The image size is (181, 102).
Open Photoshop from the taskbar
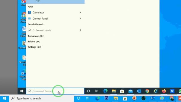point(106,98)
